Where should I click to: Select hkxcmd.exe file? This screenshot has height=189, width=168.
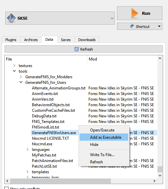coord(42,144)
